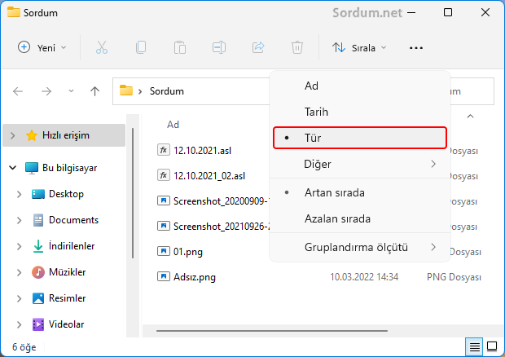Expand the Videolar folder node
Screen dimensions: 505x357
19,324
